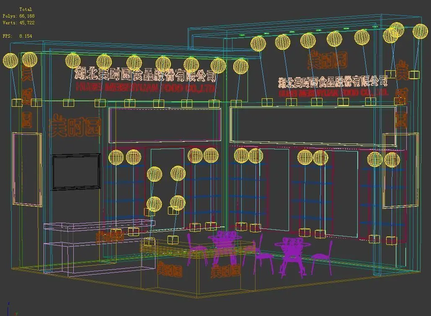Click the "Total" statistics header
The height and width of the screenshot is (316, 431).
tap(26, 9)
